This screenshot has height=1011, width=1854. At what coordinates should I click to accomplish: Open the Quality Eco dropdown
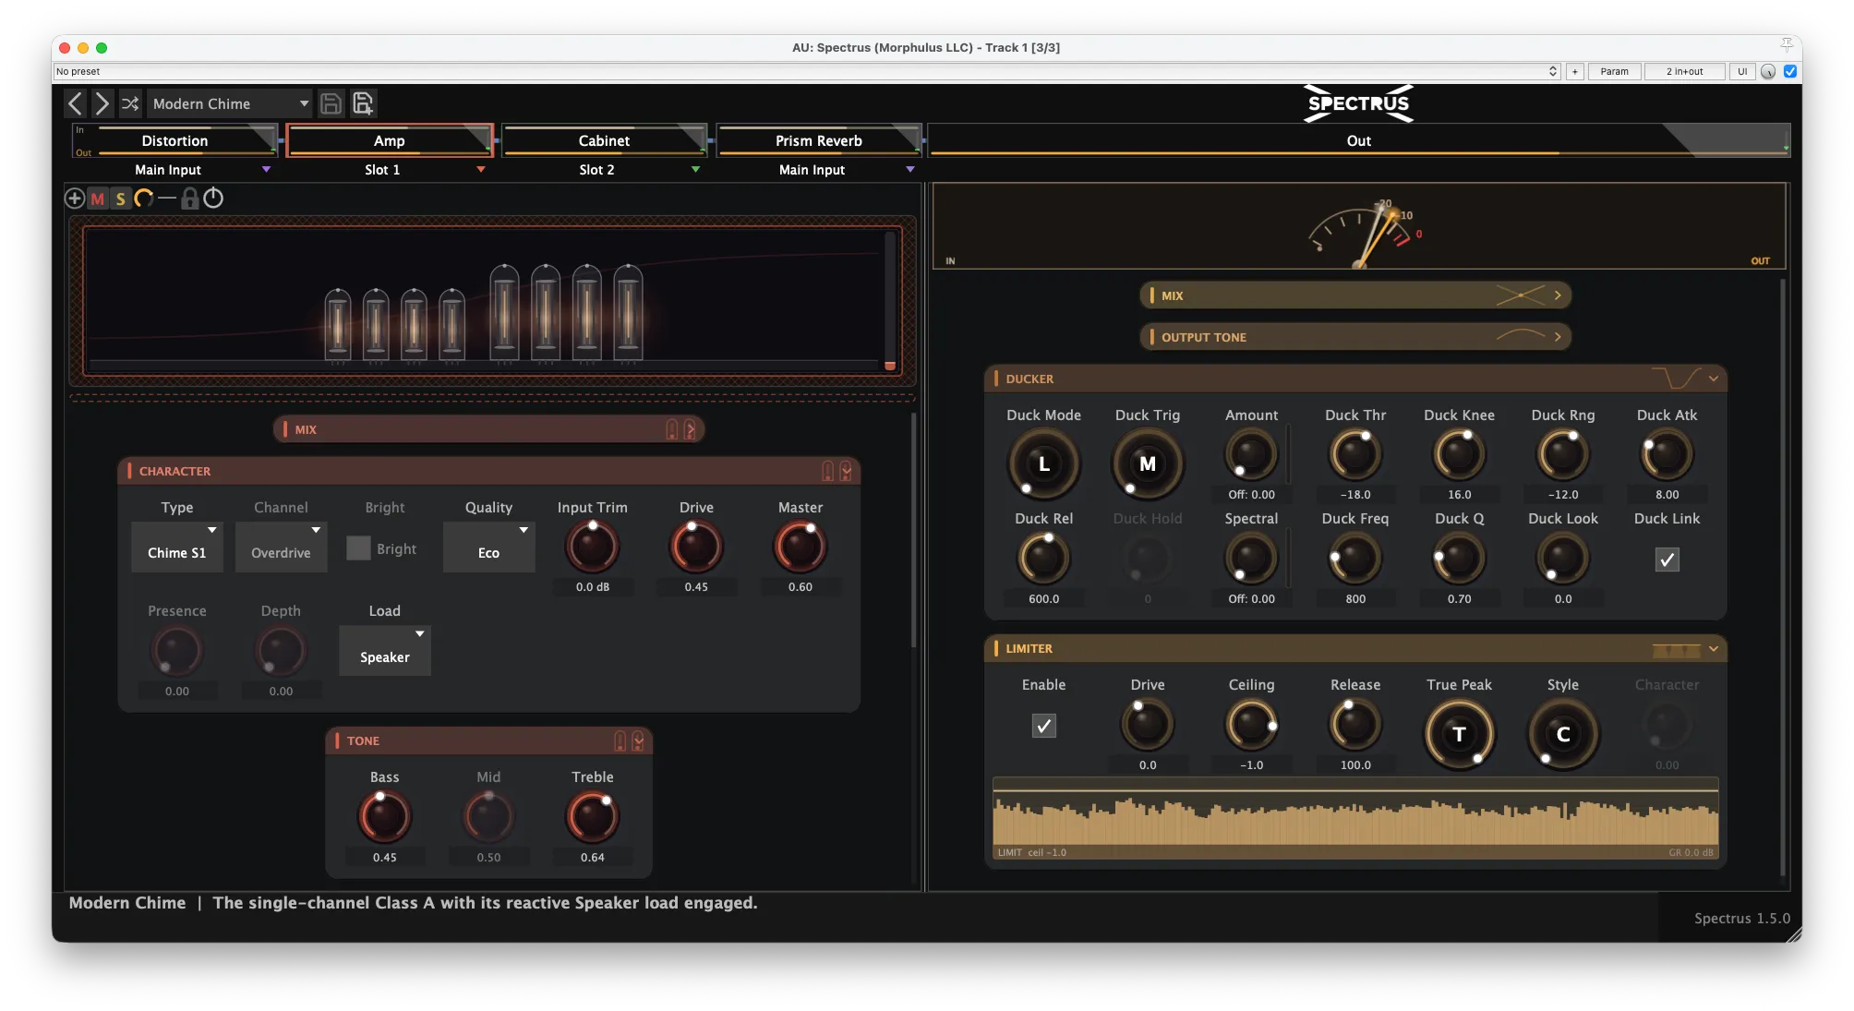point(488,547)
